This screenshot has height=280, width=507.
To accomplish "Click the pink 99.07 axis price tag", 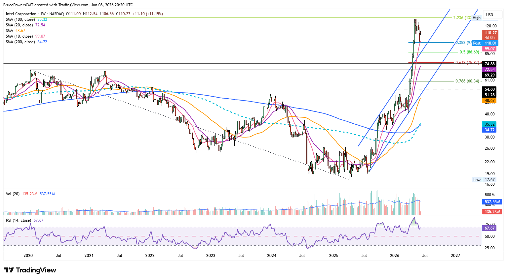I will [489, 49].
